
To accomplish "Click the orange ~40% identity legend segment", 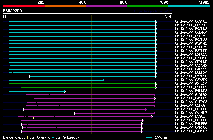I will click(65, 6).
